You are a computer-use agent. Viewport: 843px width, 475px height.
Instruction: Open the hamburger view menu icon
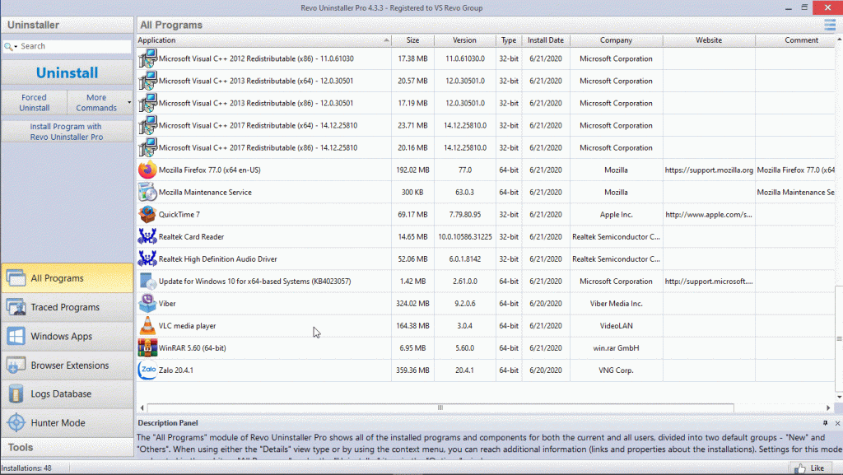(x=830, y=25)
